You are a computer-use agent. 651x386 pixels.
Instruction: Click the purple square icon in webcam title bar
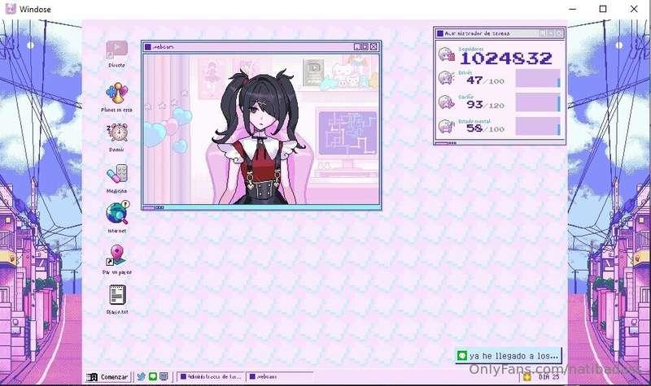click(147, 47)
